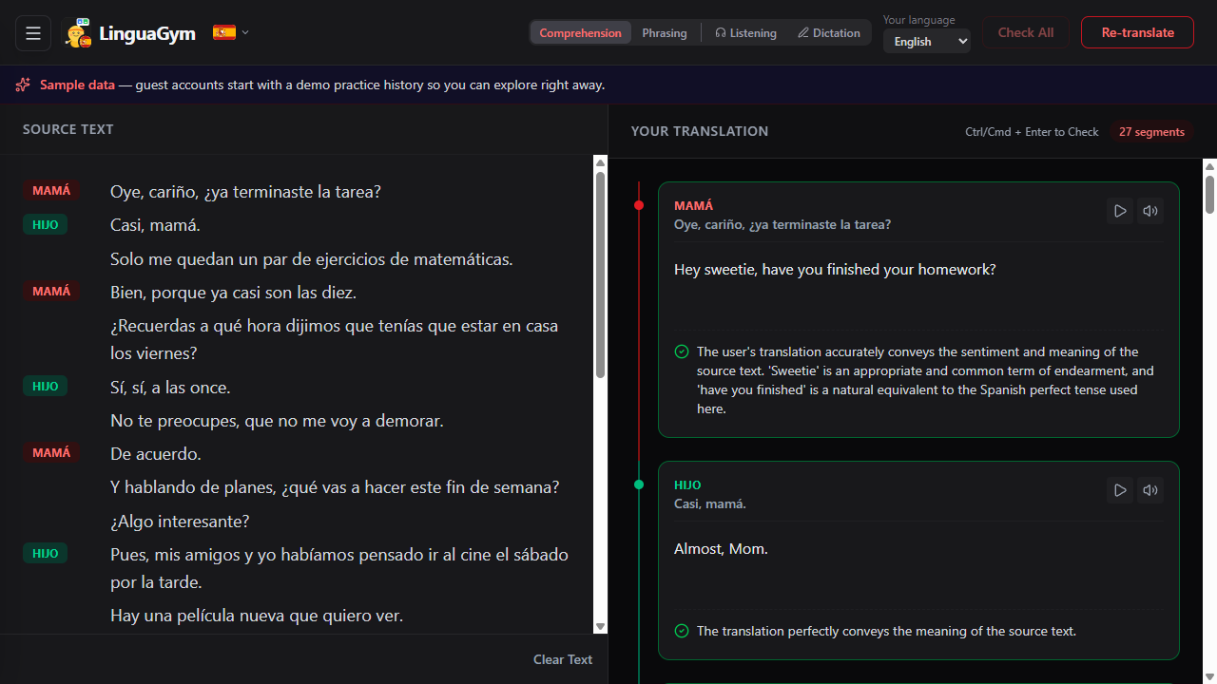Click the source text scroll-up arrow
Image resolution: width=1217 pixels, height=684 pixels.
600,163
